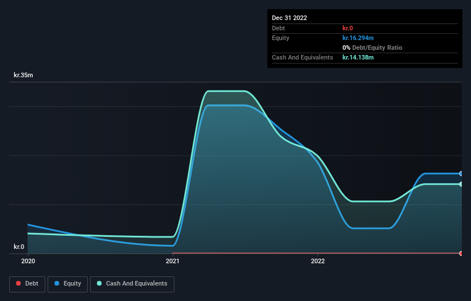Click the kr.0 axis label
The image size is (471, 301).
coord(19,247)
